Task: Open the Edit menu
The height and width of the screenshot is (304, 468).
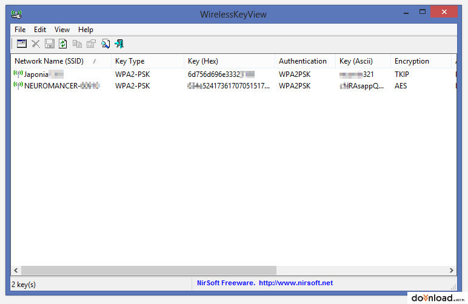Action: 39,30
